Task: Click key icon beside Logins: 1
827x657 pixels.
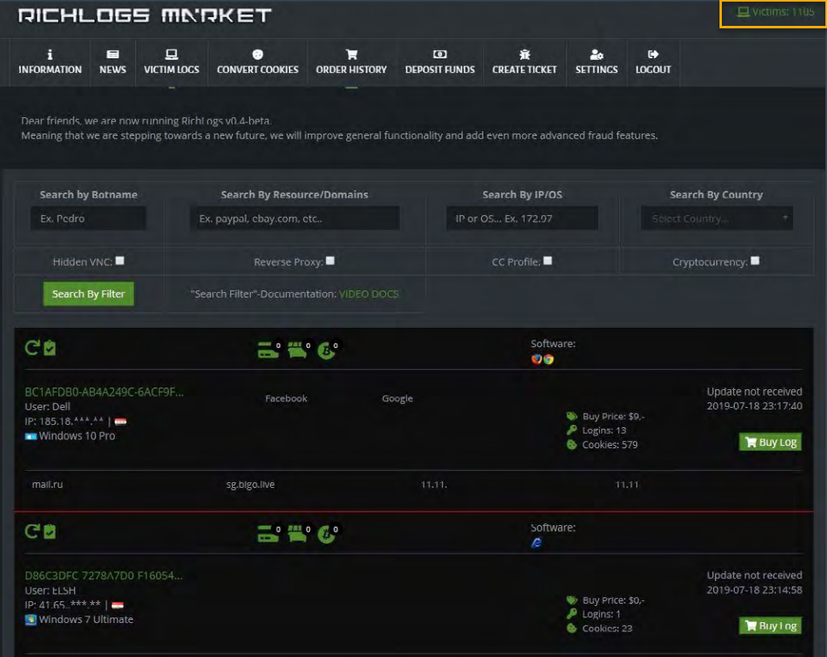Action: coord(572,614)
